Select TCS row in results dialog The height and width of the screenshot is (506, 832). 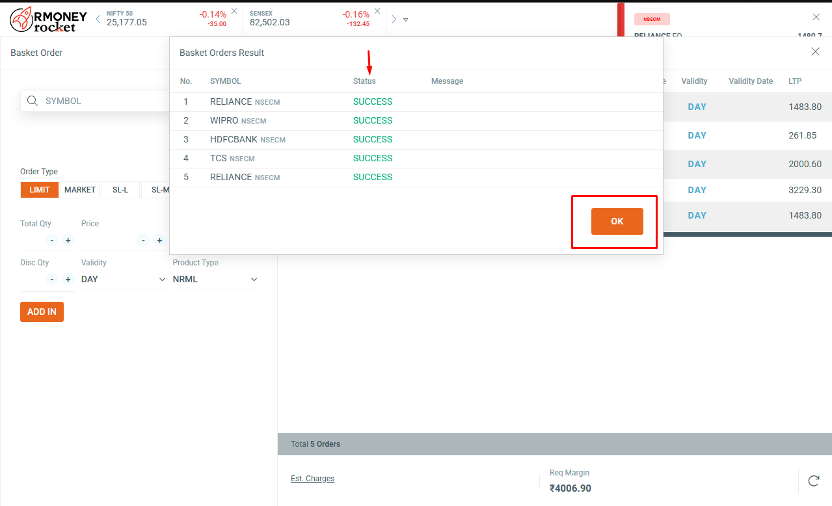tap(416, 158)
